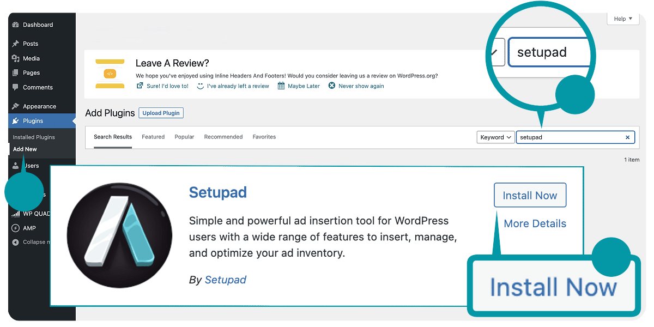Image resolution: width=654 pixels, height=327 pixels.
Task: View More Details for Setupad
Action: pyautogui.click(x=535, y=223)
